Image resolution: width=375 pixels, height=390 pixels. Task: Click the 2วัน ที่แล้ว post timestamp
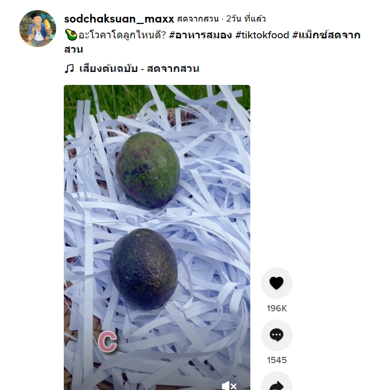[246, 19]
